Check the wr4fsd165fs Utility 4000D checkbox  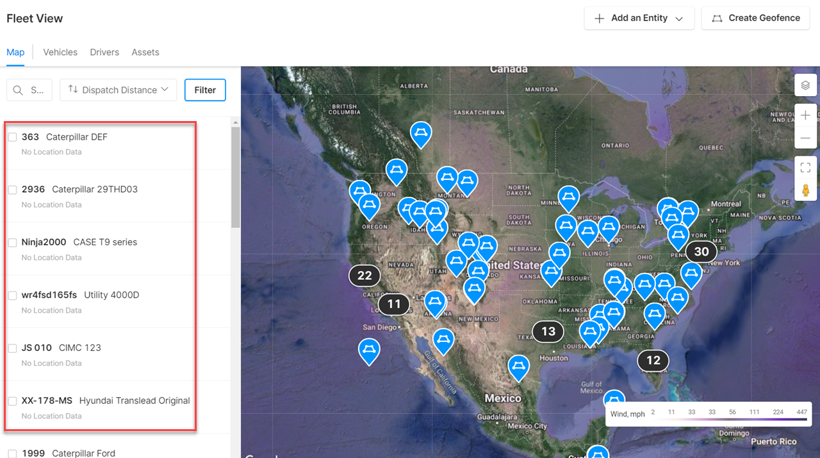(12, 295)
